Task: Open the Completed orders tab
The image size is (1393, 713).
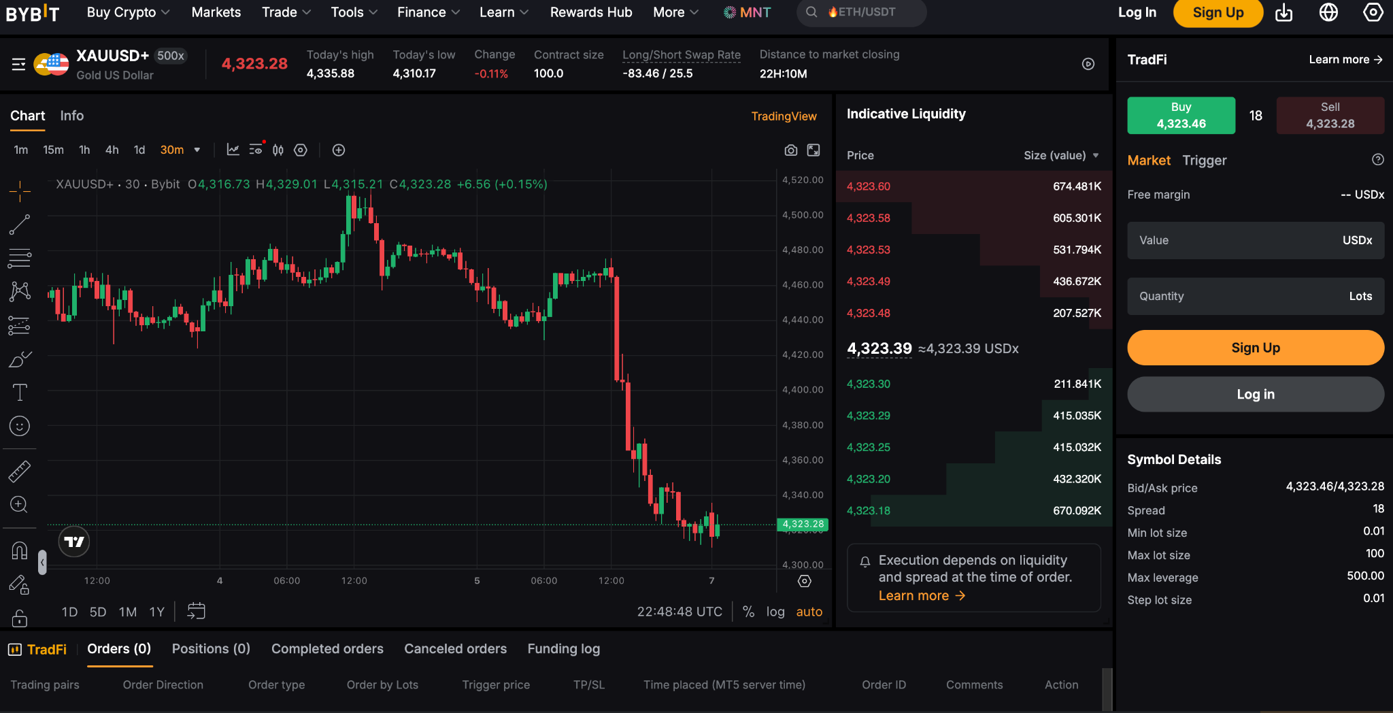Action: [327, 649]
